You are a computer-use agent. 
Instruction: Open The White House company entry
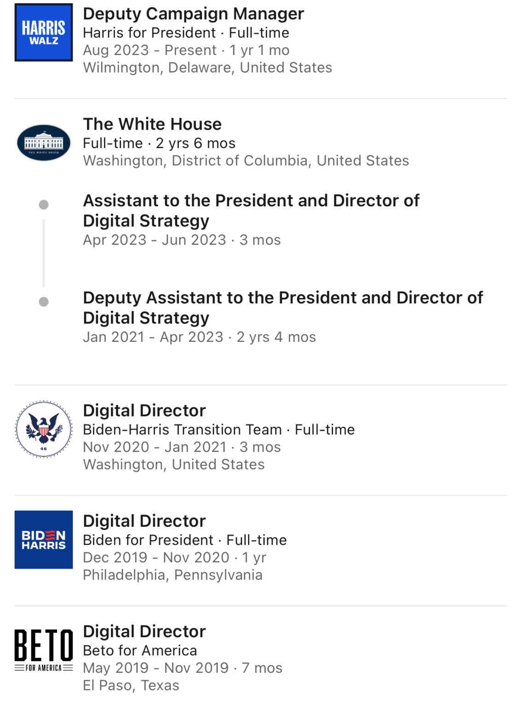pos(152,124)
